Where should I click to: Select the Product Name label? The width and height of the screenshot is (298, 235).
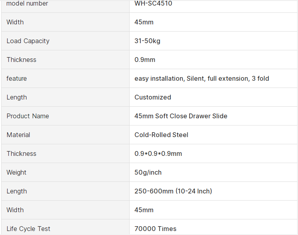coord(28,116)
